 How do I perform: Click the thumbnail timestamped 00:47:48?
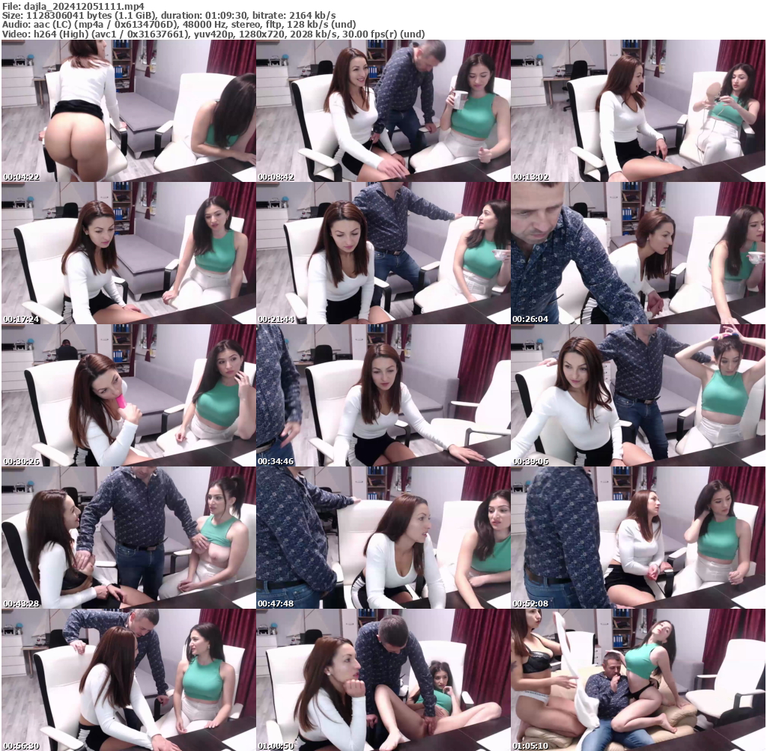[x=383, y=538]
